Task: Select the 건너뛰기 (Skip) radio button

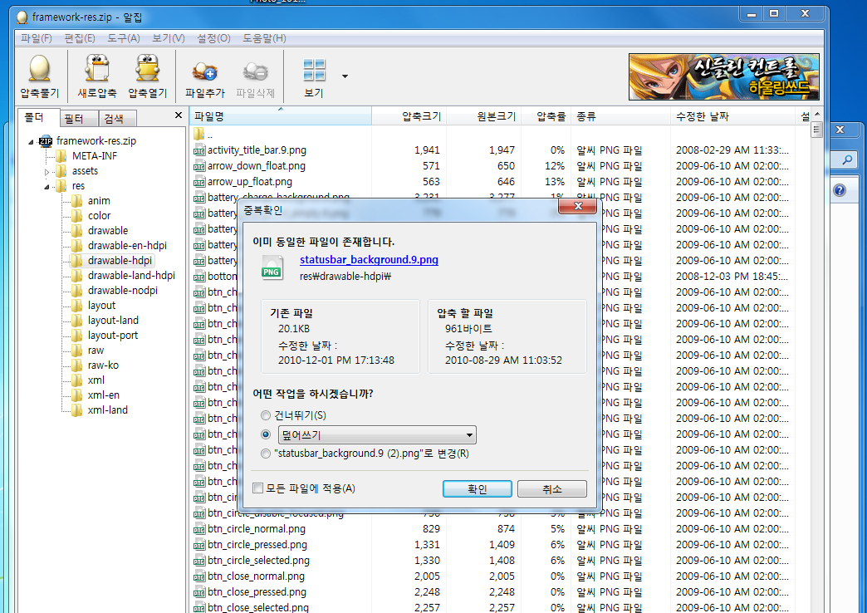Action: pos(266,415)
